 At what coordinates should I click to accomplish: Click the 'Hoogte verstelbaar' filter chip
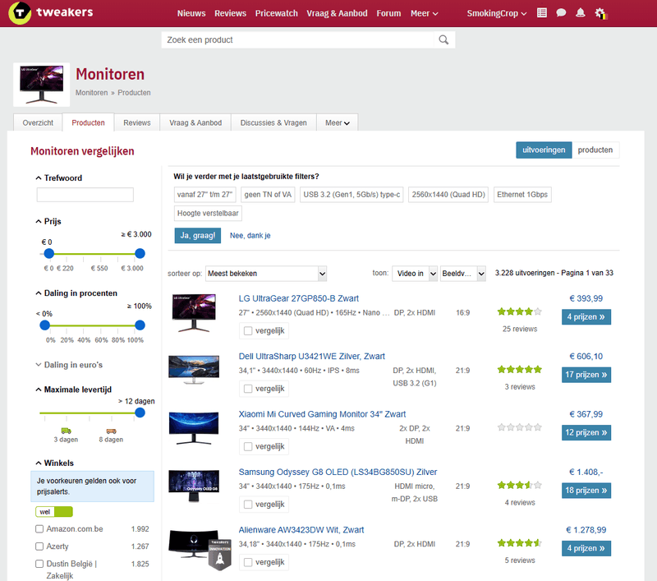coord(208,214)
